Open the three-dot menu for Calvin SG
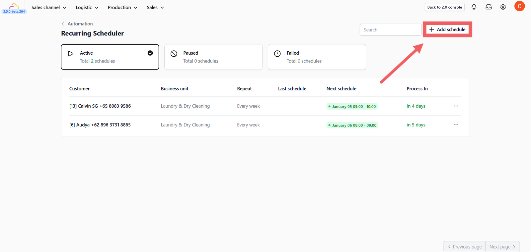 tap(456, 106)
